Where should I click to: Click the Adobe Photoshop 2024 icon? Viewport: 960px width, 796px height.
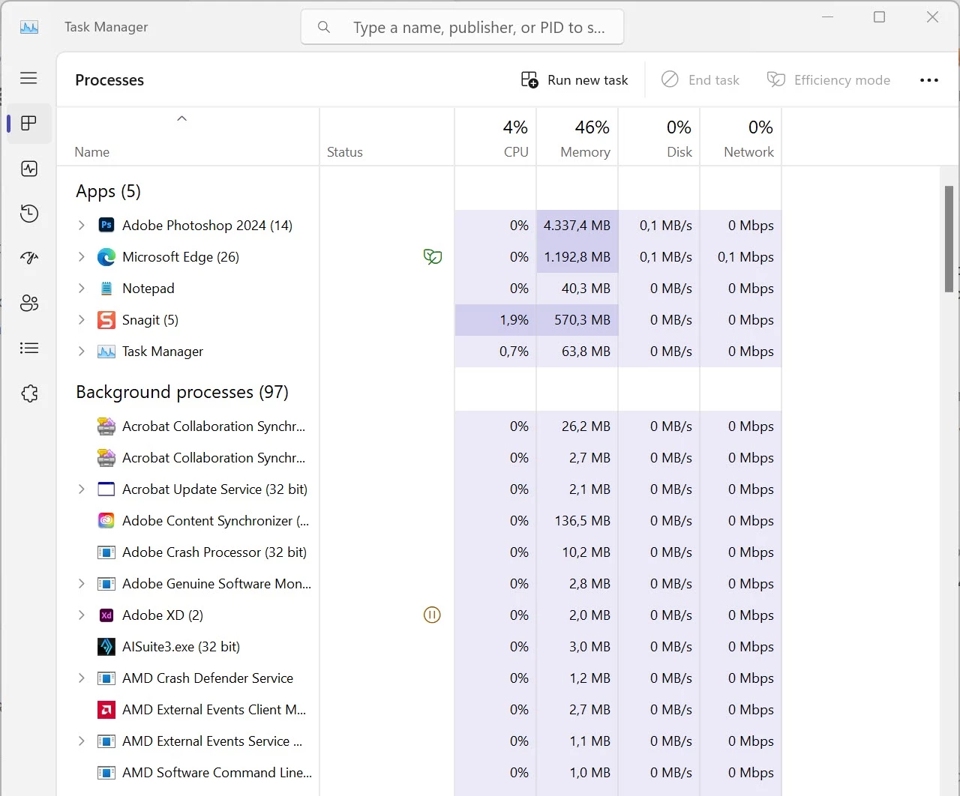106,225
